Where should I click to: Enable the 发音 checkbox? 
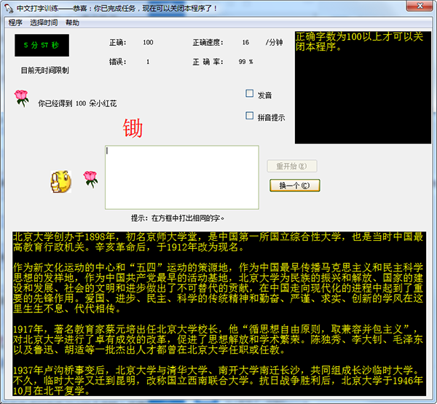click(249, 94)
